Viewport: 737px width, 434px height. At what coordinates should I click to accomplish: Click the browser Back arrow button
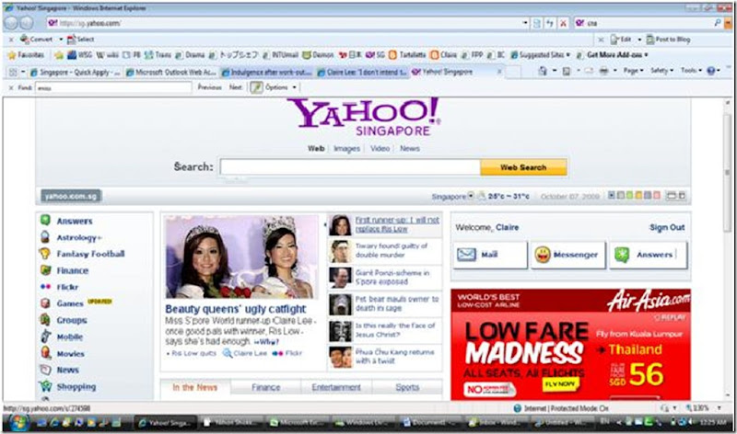12,23
